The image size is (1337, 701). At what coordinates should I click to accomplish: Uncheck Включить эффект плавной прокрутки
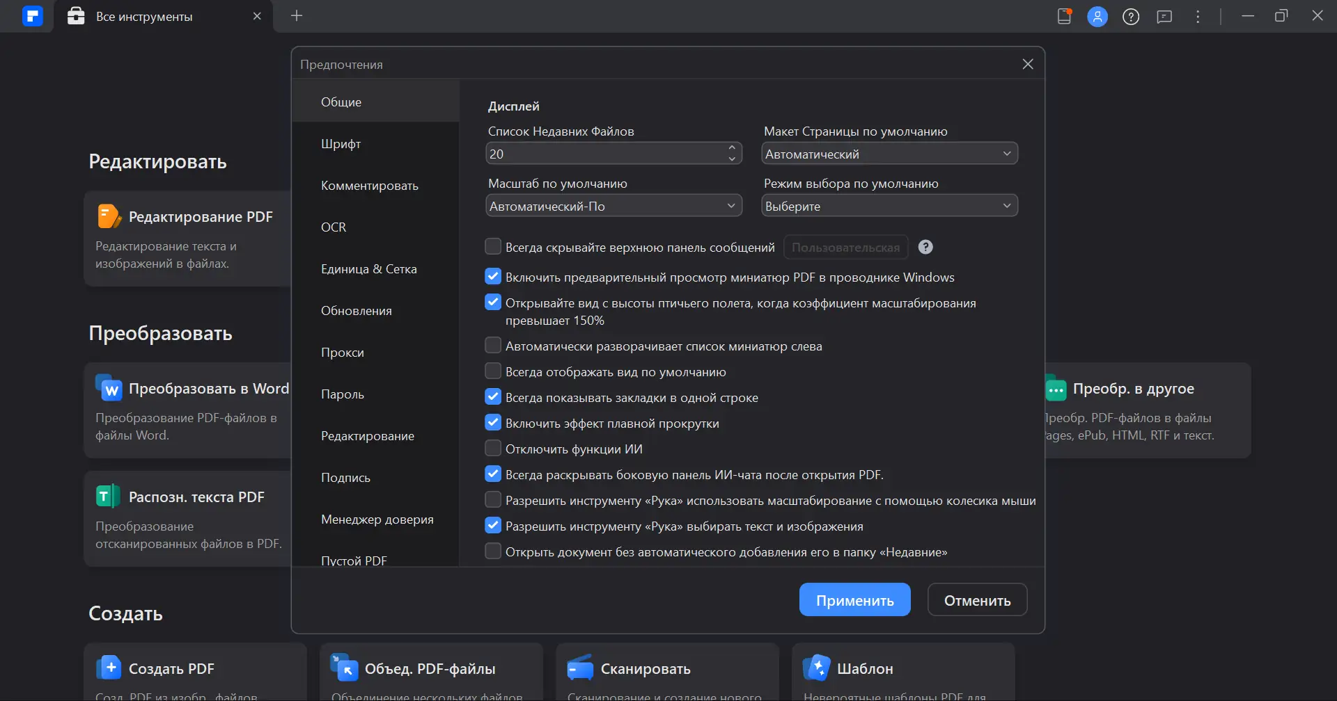pyautogui.click(x=493, y=423)
